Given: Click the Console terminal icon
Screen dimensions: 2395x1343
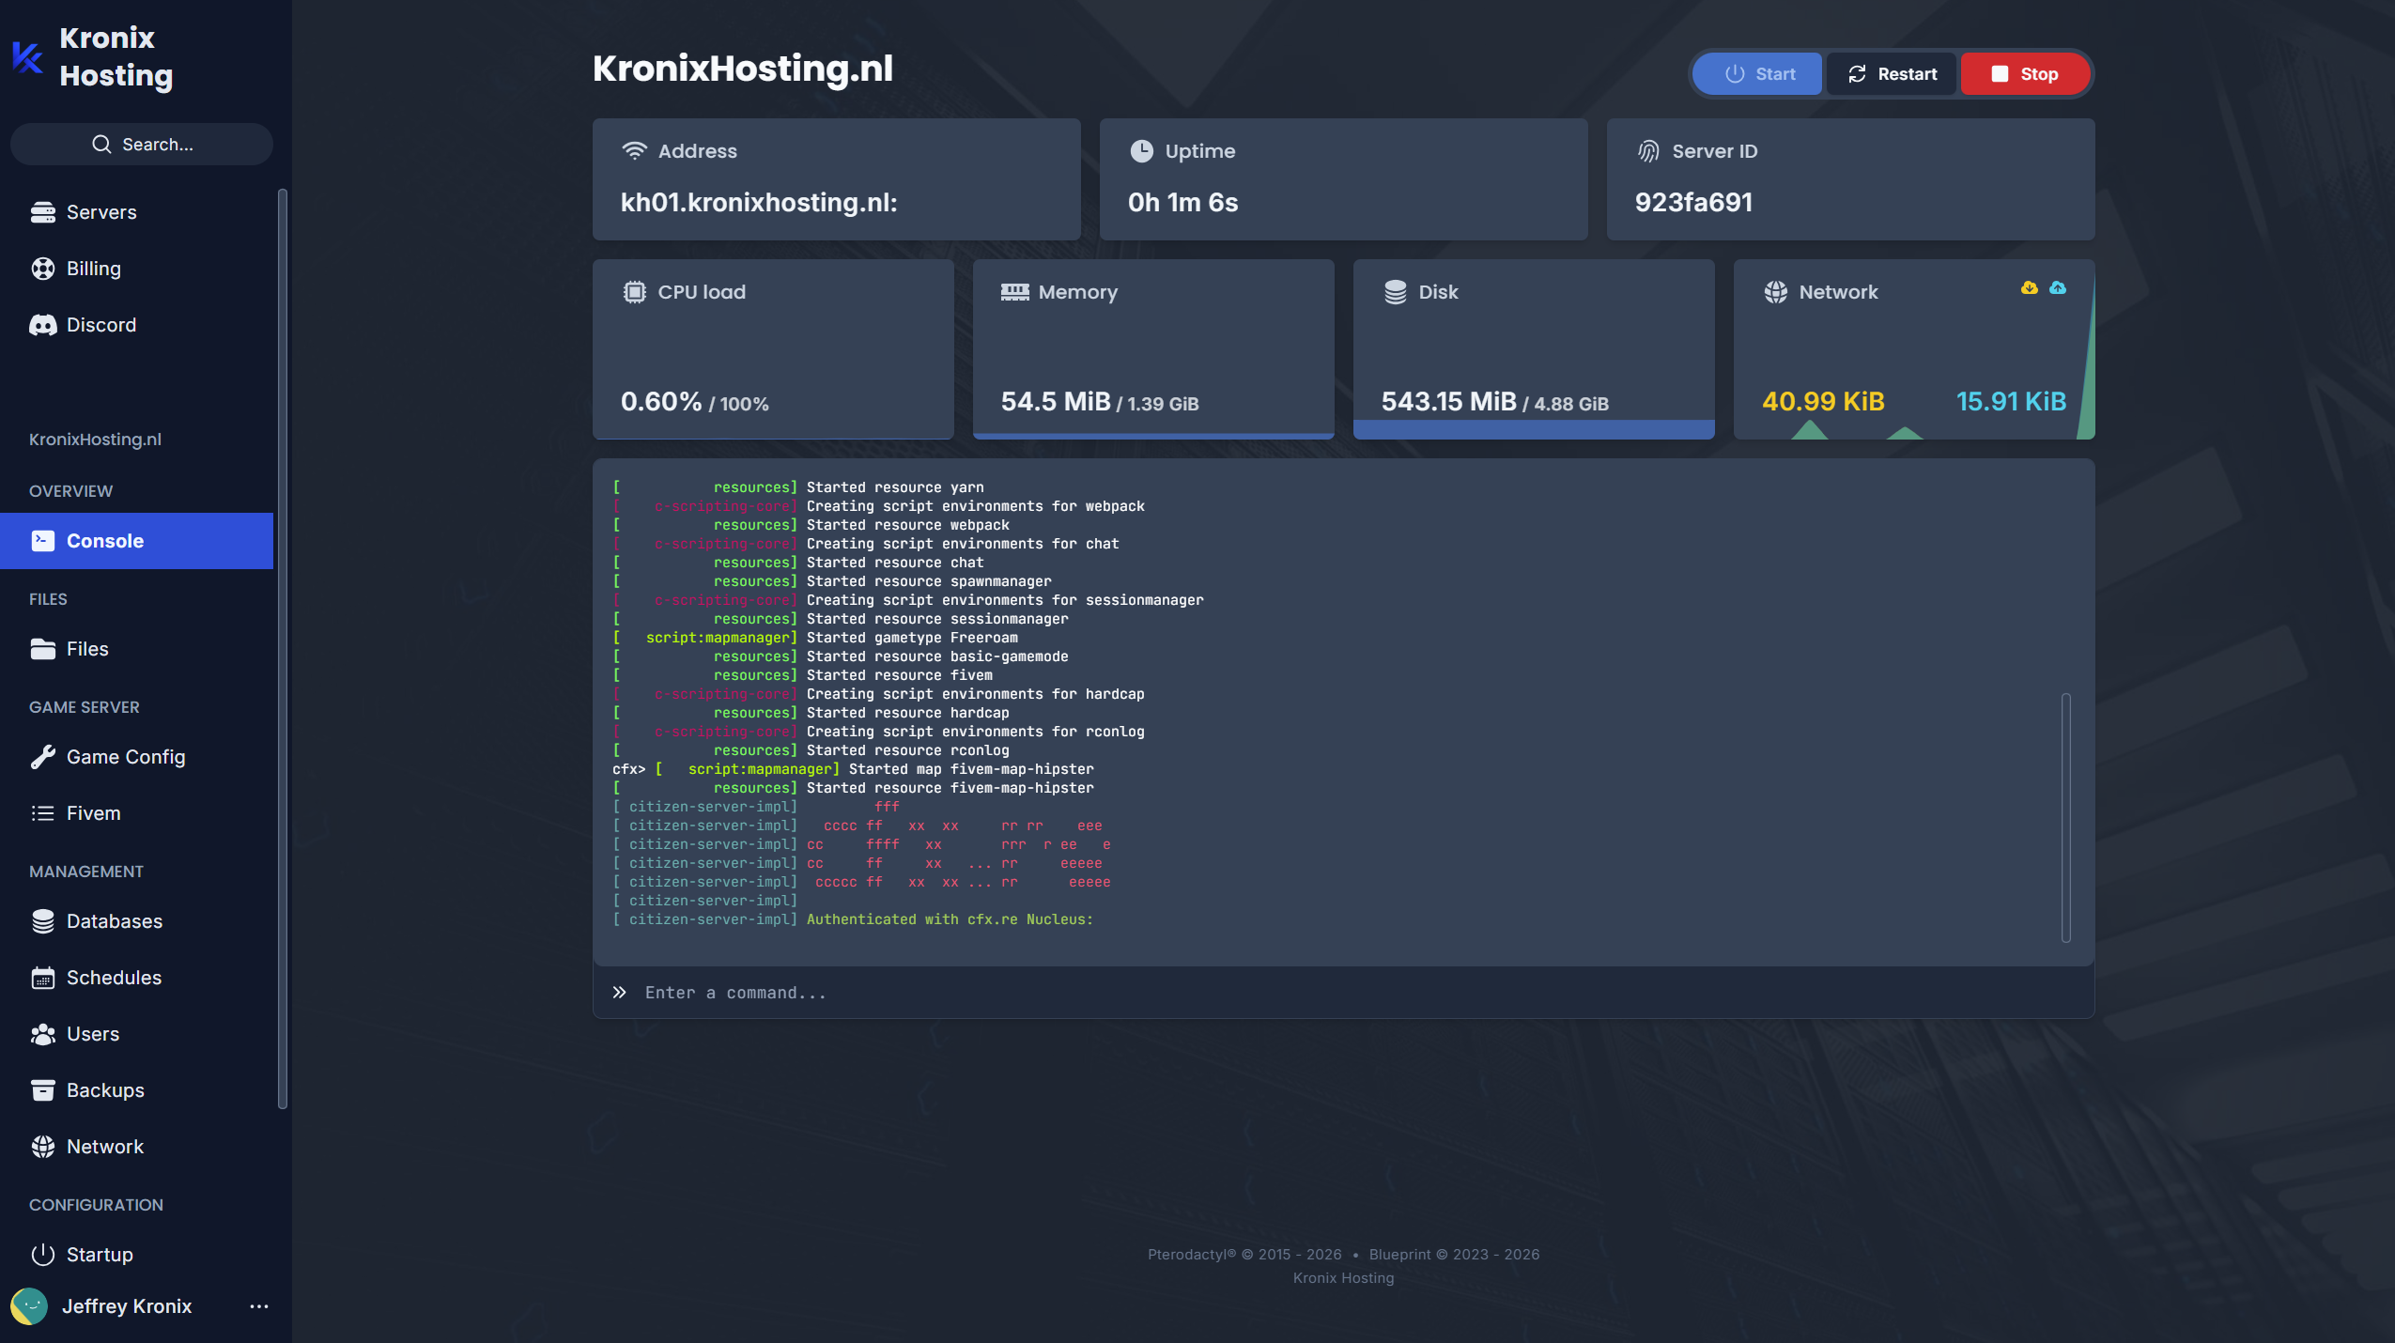Looking at the screenshot, I should coord(43,541).
